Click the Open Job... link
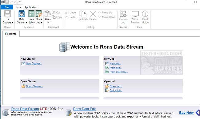Image resolution: width=200 pixels, height=119 pixels. (116, 86)
